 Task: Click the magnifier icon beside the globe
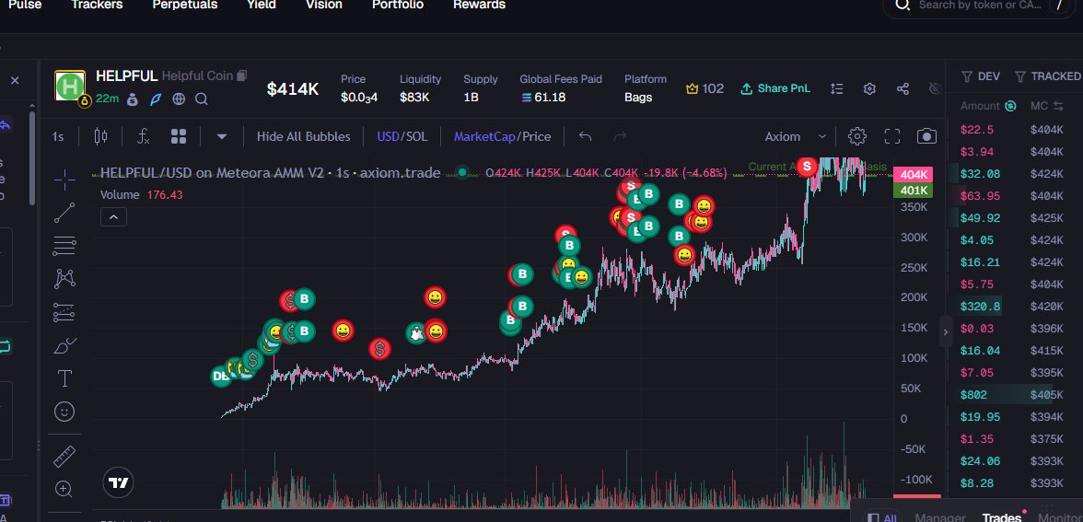[202, 99]
